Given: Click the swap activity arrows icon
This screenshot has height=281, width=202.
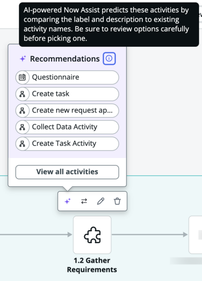Looking at the screenshot, I should tap(84, 201).
